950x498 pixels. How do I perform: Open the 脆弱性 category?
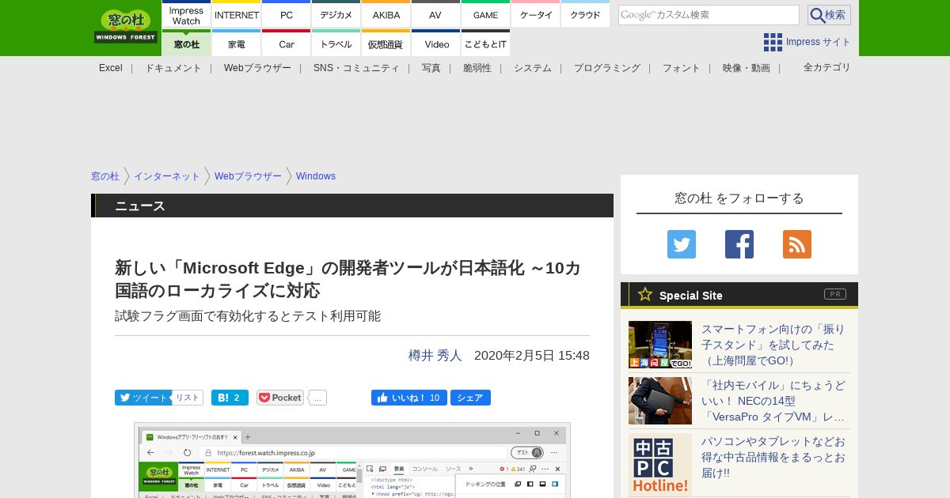[x=477, y=68]
